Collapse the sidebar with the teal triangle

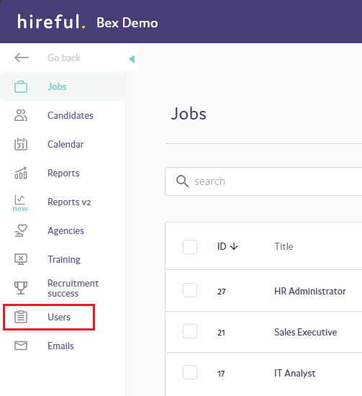(x=132, y=59)
